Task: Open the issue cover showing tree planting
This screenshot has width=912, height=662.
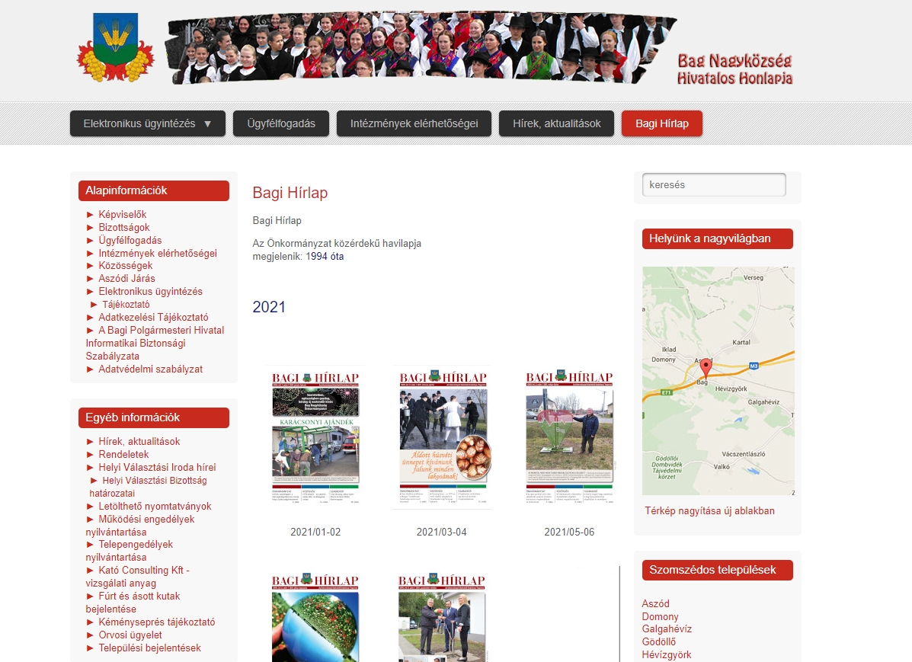Action: [x=442, y=618]
